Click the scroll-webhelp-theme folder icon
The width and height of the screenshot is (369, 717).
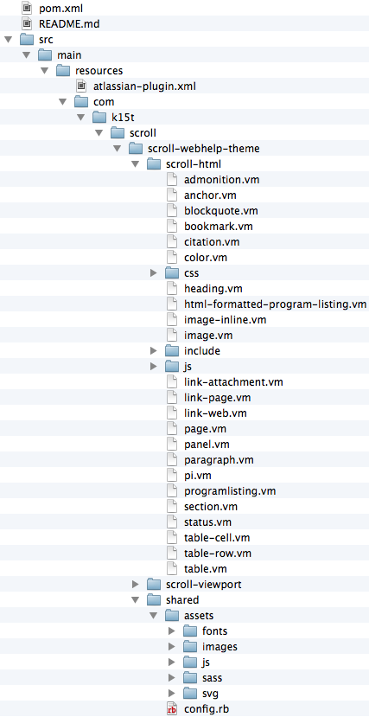click(136, 148)
